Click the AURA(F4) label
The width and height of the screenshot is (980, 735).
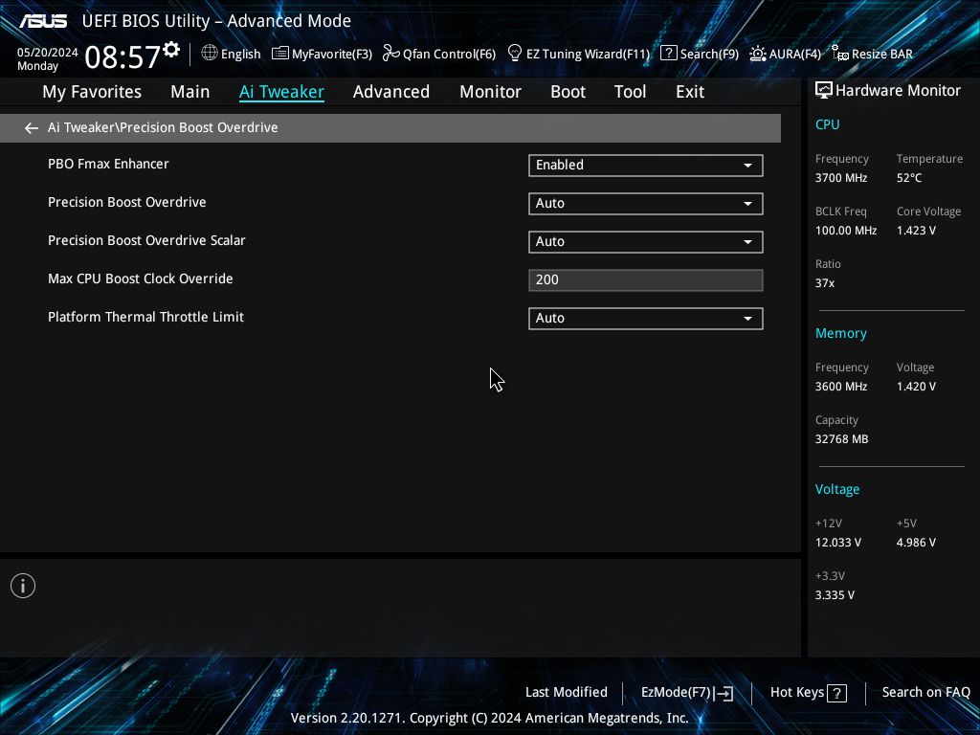click(x=795, y=54)
